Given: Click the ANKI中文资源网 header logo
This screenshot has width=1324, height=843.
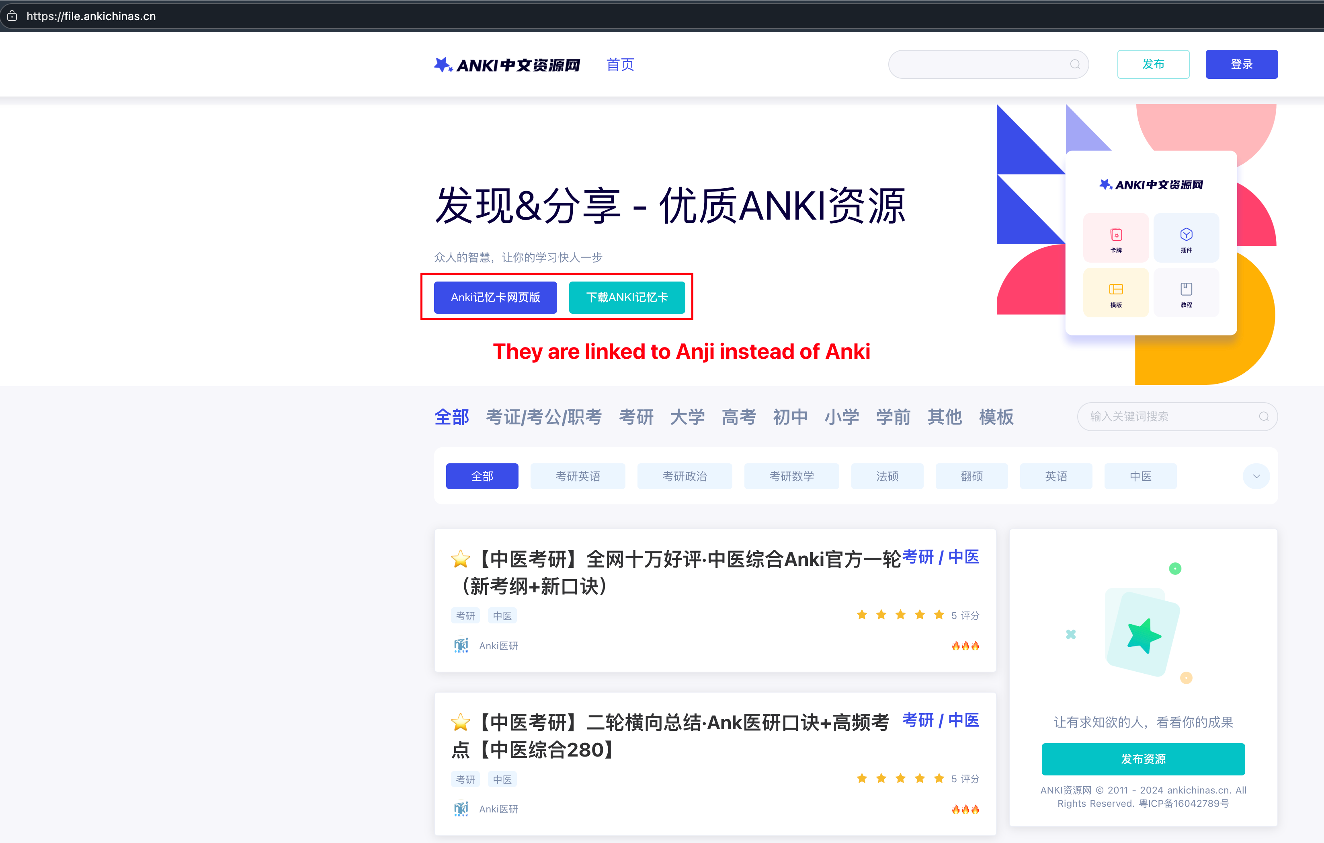Looking at the screenshot, I should [x=506, y=65].
